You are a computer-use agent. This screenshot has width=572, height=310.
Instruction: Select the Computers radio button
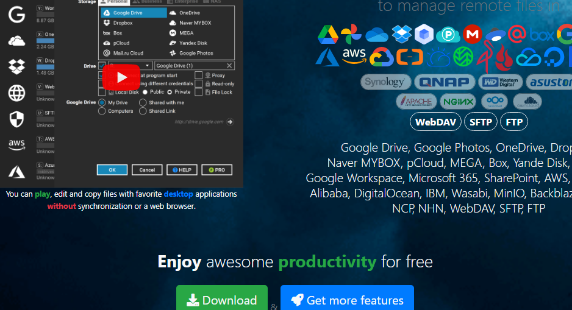tap(102, 111)
